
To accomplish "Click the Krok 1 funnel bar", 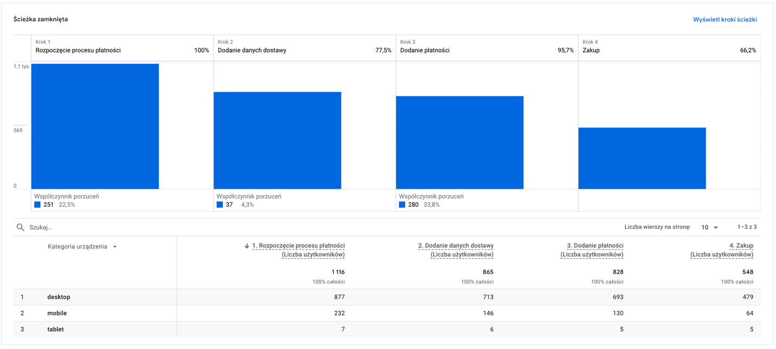I will [x=95, y=126].
